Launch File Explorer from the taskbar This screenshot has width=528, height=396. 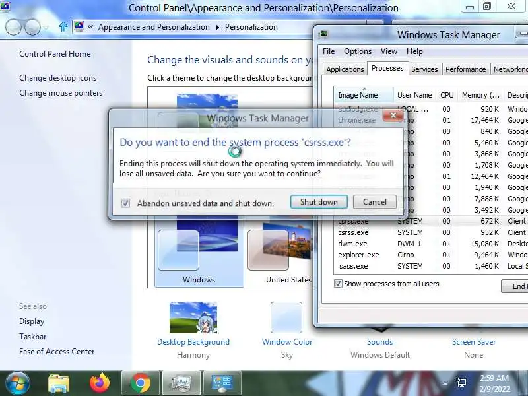coord(59,383)
